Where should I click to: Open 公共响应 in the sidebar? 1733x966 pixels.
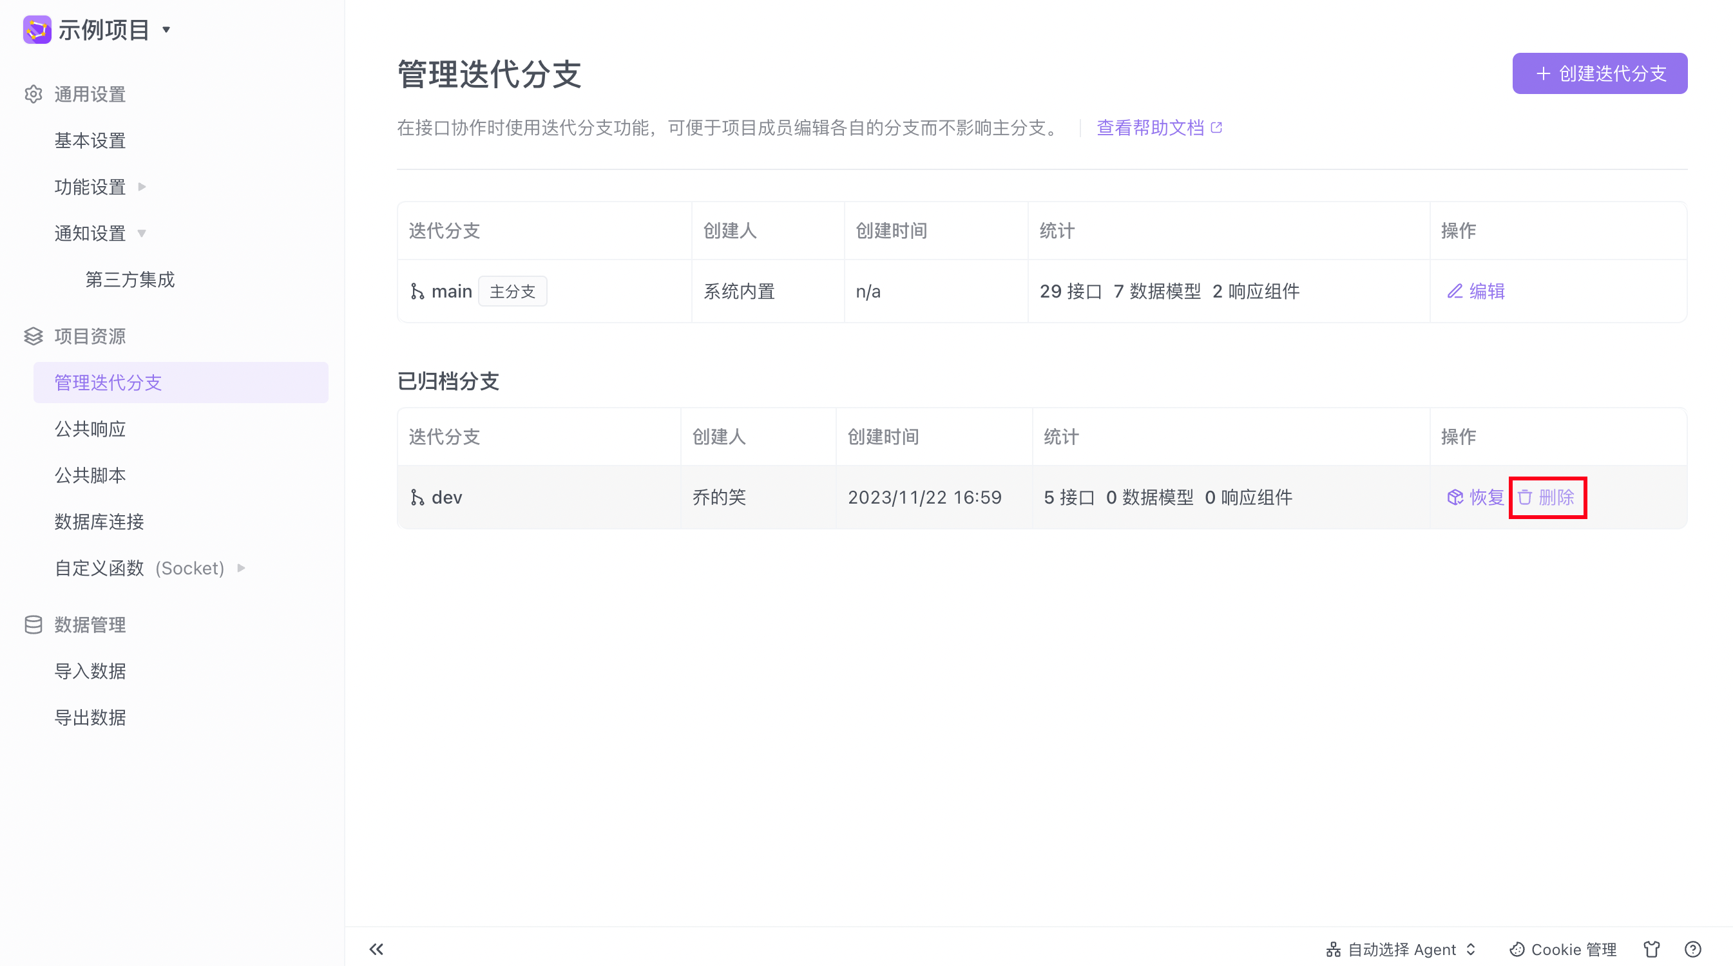90,428
